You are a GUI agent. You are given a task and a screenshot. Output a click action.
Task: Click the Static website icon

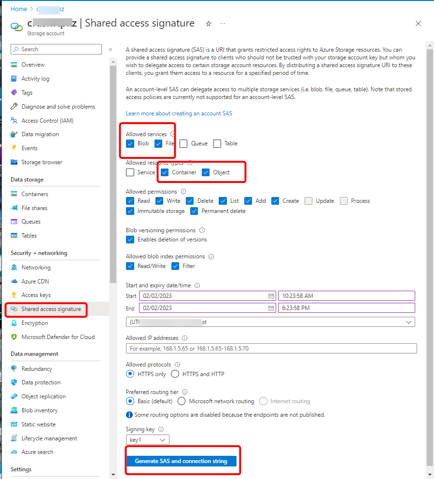click(14, 424)
